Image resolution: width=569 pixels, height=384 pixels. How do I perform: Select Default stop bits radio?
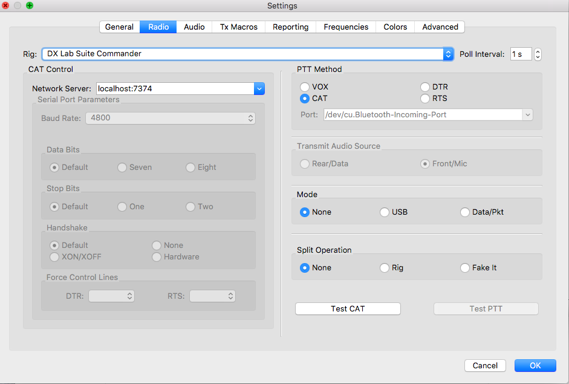tap(69, 207)
